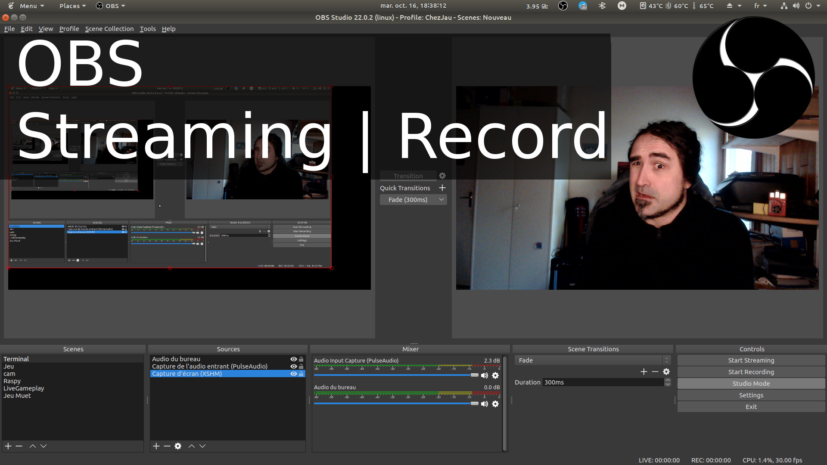Open network indicator in top panel

pos(784,6)
